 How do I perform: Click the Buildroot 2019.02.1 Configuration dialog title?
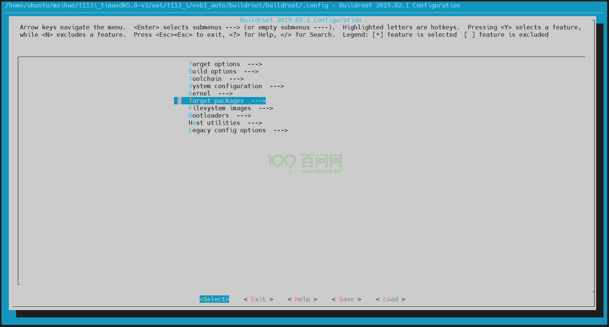300,20
